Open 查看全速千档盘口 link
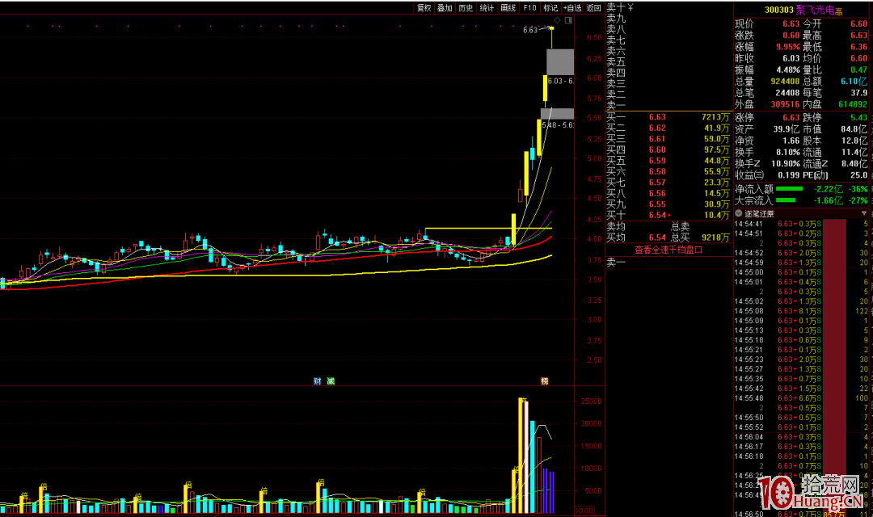 pos(668,250)
